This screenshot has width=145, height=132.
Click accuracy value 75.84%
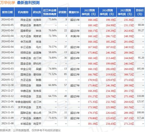(x=53, y=19)
